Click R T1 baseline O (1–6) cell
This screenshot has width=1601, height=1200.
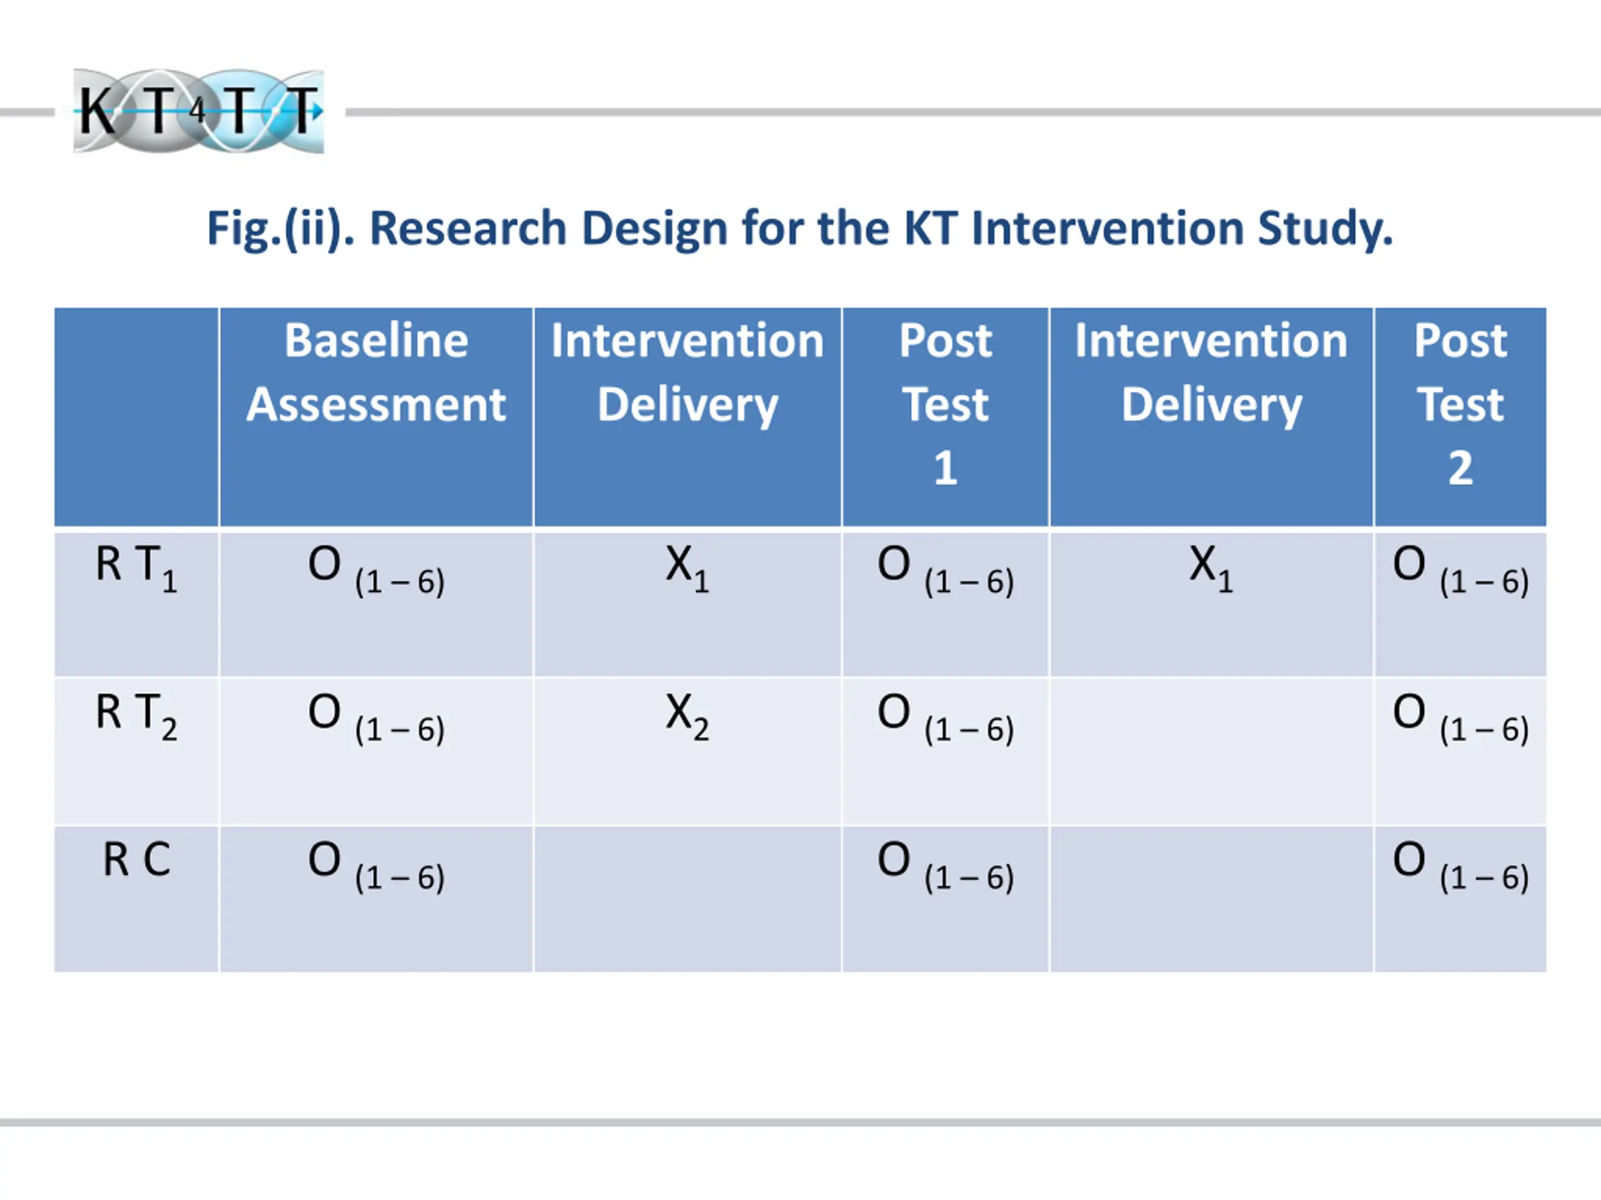click(376, 603)
